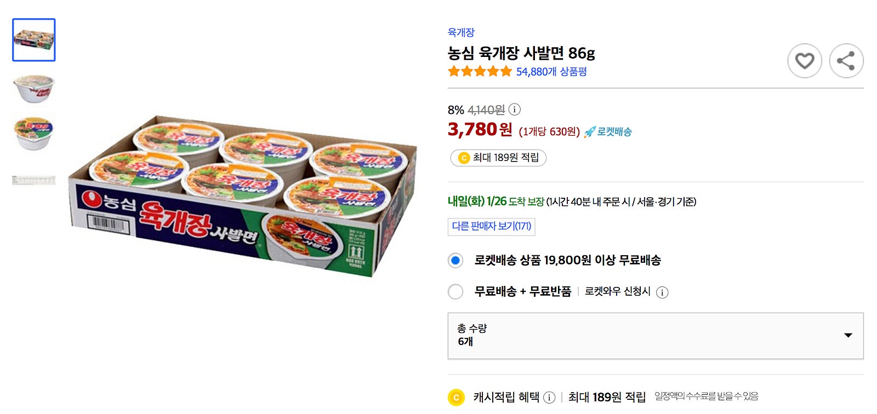Click 다른 판매자 보기(171) button
This screenshot has width=877, height=414.
click(491, 226)
